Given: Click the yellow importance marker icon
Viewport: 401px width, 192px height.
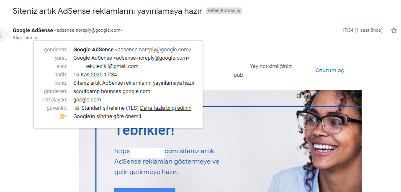Looking at the screenshot, I should click(62, 116).
